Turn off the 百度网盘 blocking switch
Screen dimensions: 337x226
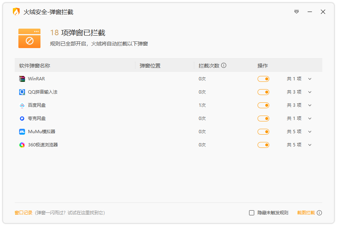(x=263, y=105)
